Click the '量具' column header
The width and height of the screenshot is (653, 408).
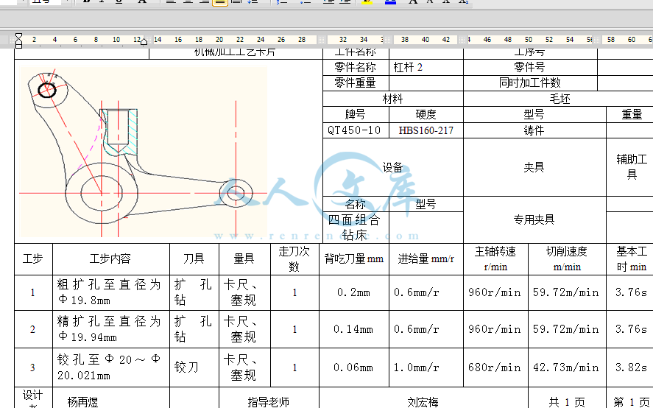244,258
